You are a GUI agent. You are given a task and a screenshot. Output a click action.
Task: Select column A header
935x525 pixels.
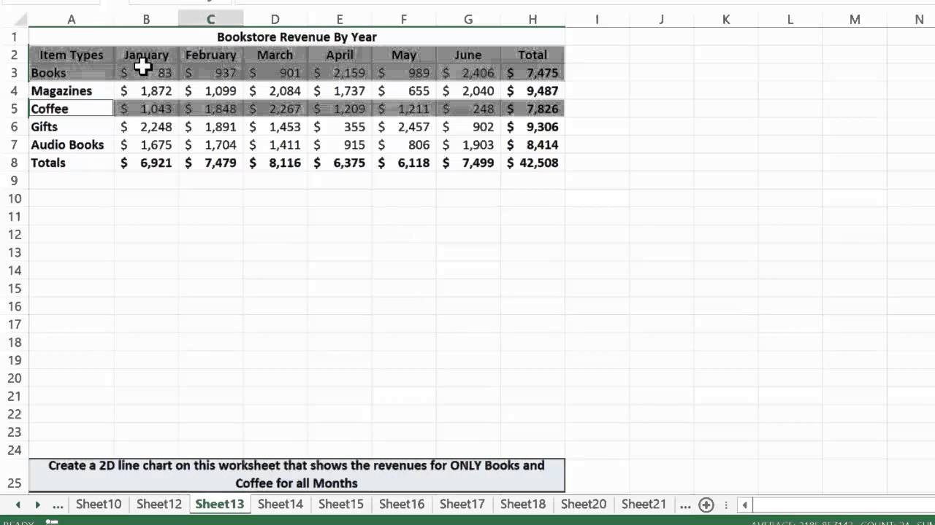point(72,20)
